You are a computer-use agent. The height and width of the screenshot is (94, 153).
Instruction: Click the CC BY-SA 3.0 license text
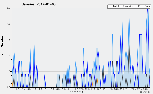(x=145, y=92)
